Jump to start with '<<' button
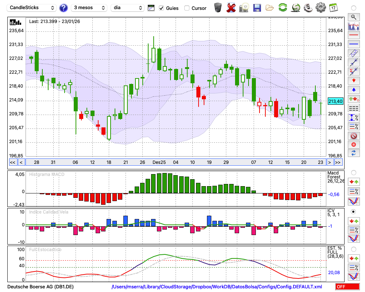Screen dimensions: 365x292 point(13,162)
